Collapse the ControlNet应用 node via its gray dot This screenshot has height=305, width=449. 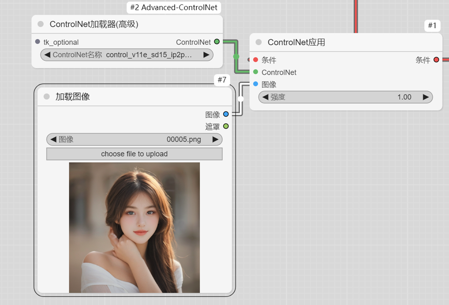tap(258, 42)
